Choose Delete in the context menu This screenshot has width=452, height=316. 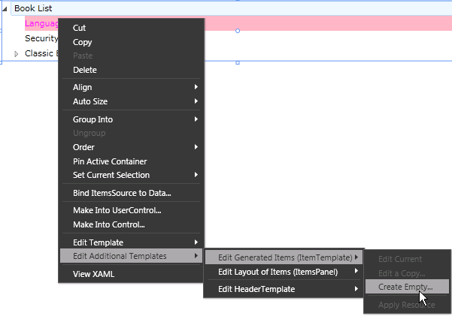pyautogui.click(x=84, y=70)
